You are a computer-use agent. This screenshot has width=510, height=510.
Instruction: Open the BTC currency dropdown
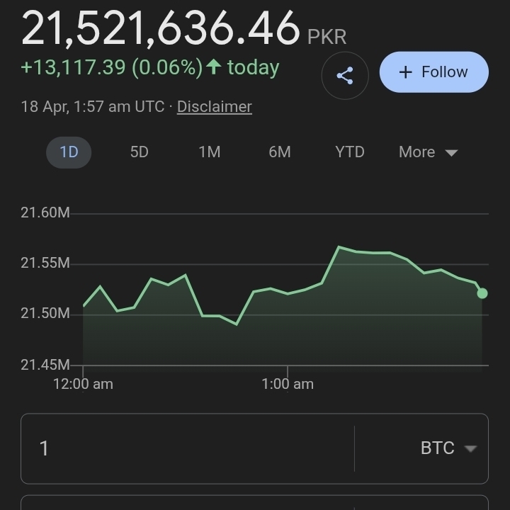click(448, 448)
